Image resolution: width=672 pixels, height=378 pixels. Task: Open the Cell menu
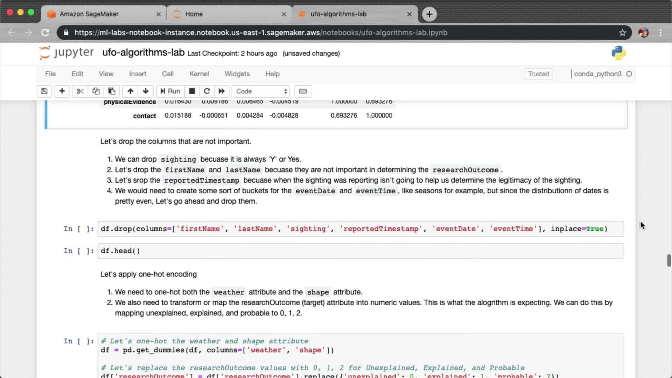pyautogui.click(x=168, y=74)
